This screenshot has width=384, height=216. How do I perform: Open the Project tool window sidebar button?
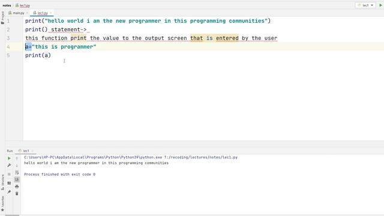coord(2,17)
